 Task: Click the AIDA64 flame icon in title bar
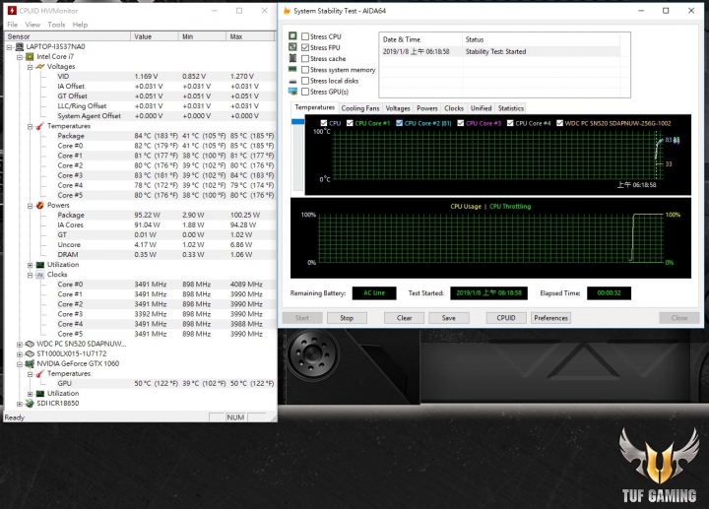[x=287, y=11]
